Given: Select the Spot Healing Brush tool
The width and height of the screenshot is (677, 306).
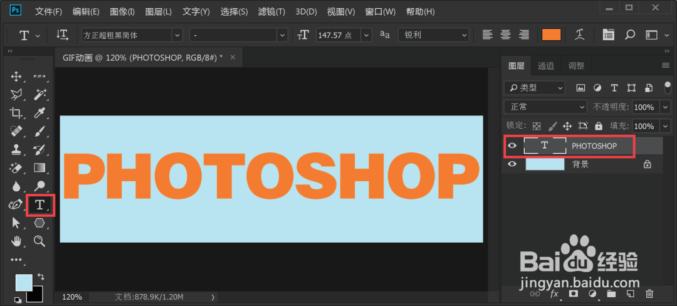Looking at the screenshot, I should pos(16,131).
